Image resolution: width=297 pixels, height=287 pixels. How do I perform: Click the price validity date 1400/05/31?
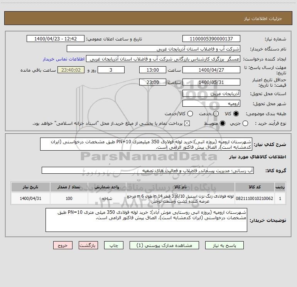211,82
